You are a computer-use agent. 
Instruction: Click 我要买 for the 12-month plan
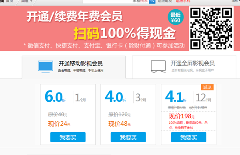point(188,137)
